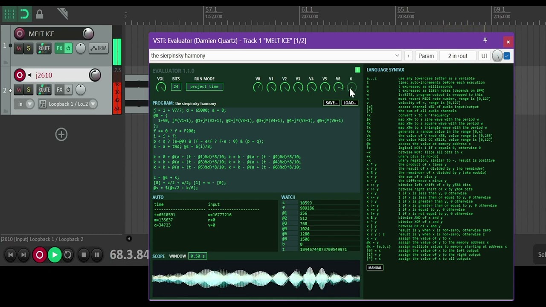Mute the MELT ICE track

pyautogui.click(x=18, y=48)
